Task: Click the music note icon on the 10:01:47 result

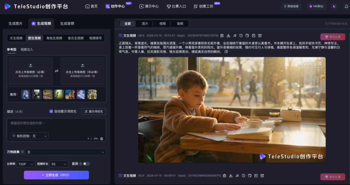Action: (235, 36)
